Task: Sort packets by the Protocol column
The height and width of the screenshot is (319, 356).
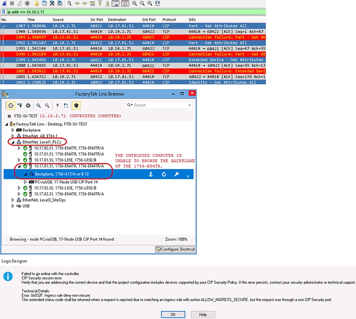Action: (169, 19)
